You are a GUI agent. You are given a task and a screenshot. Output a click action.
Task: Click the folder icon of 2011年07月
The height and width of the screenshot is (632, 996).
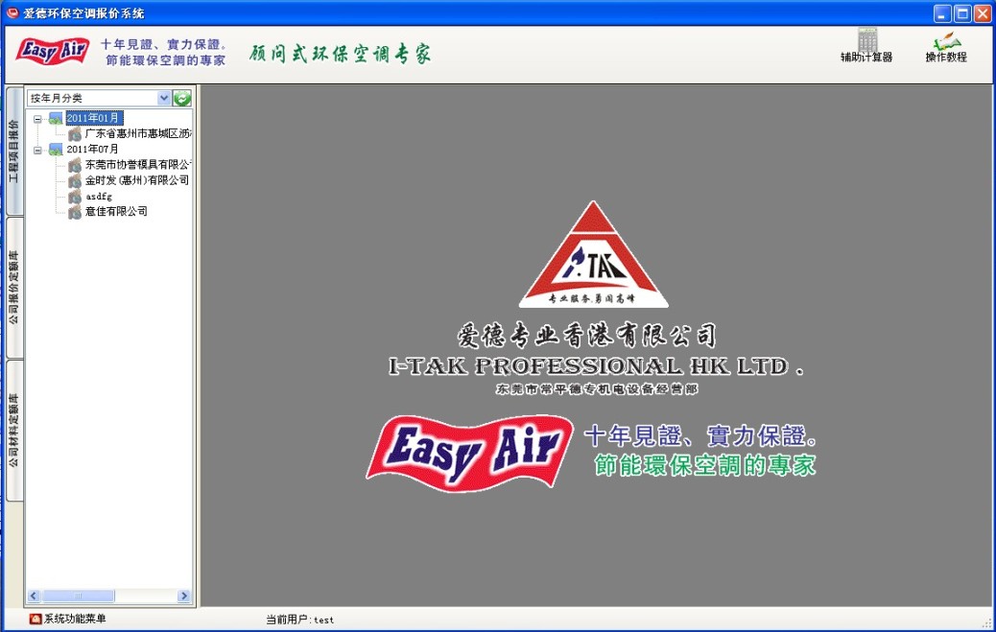click(56, 150)
